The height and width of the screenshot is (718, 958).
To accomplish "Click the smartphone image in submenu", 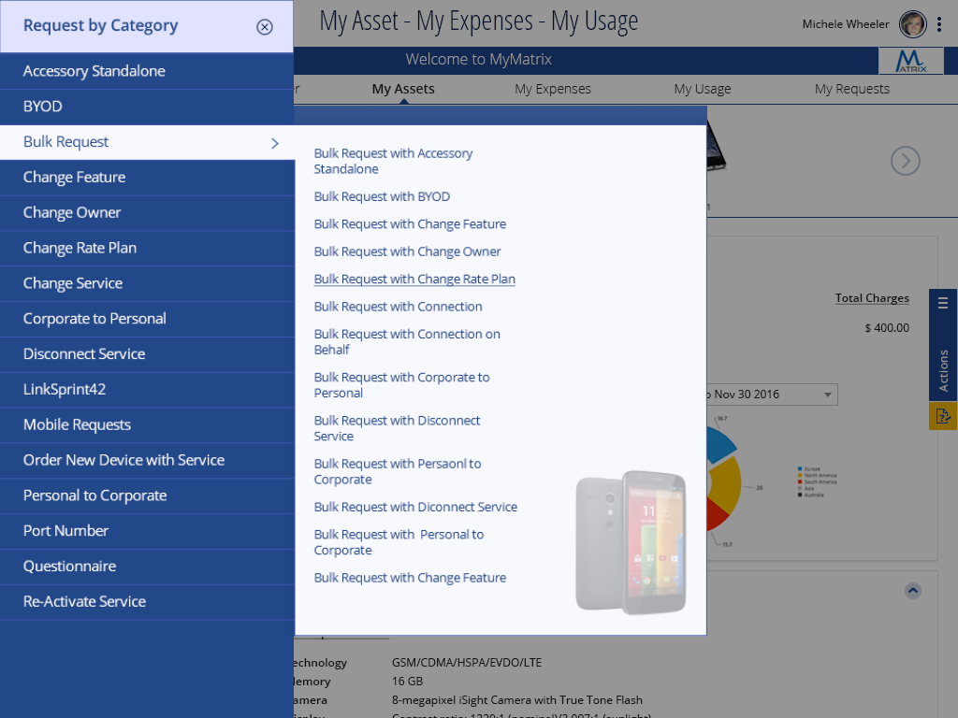I will [x=631, y=542].
